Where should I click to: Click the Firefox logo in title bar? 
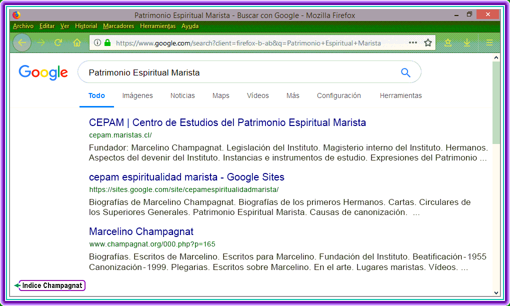16,15
